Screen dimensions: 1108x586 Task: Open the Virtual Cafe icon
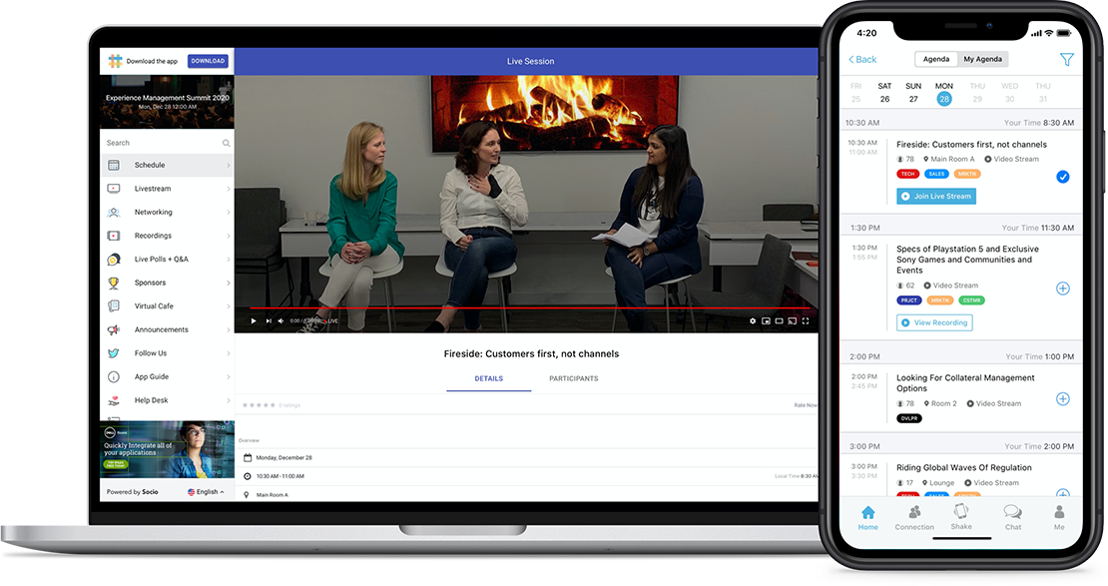pyautogui.click(x=114, y=306)
